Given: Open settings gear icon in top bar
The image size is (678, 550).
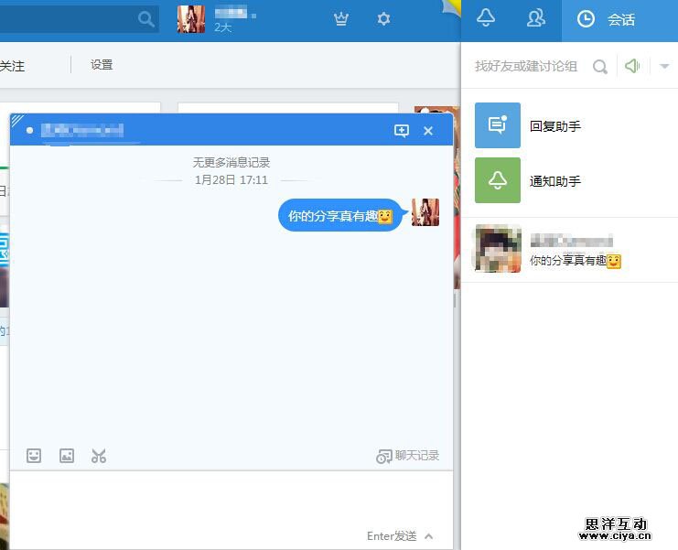Looking at the screenshot, I should 383,19.
